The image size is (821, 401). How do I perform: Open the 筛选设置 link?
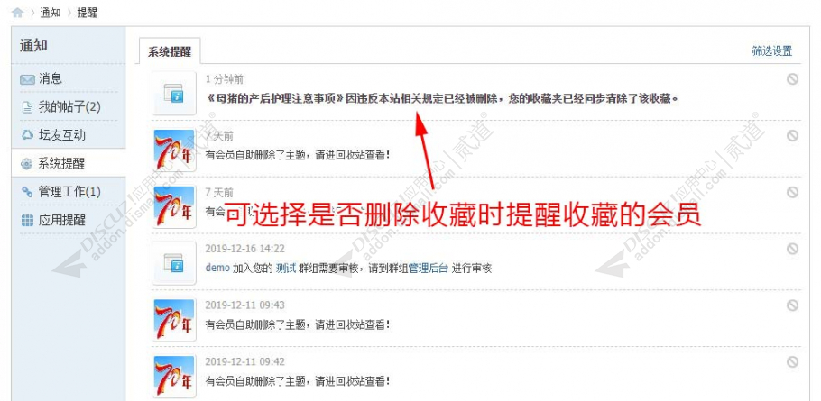click(x=771, y=51)
